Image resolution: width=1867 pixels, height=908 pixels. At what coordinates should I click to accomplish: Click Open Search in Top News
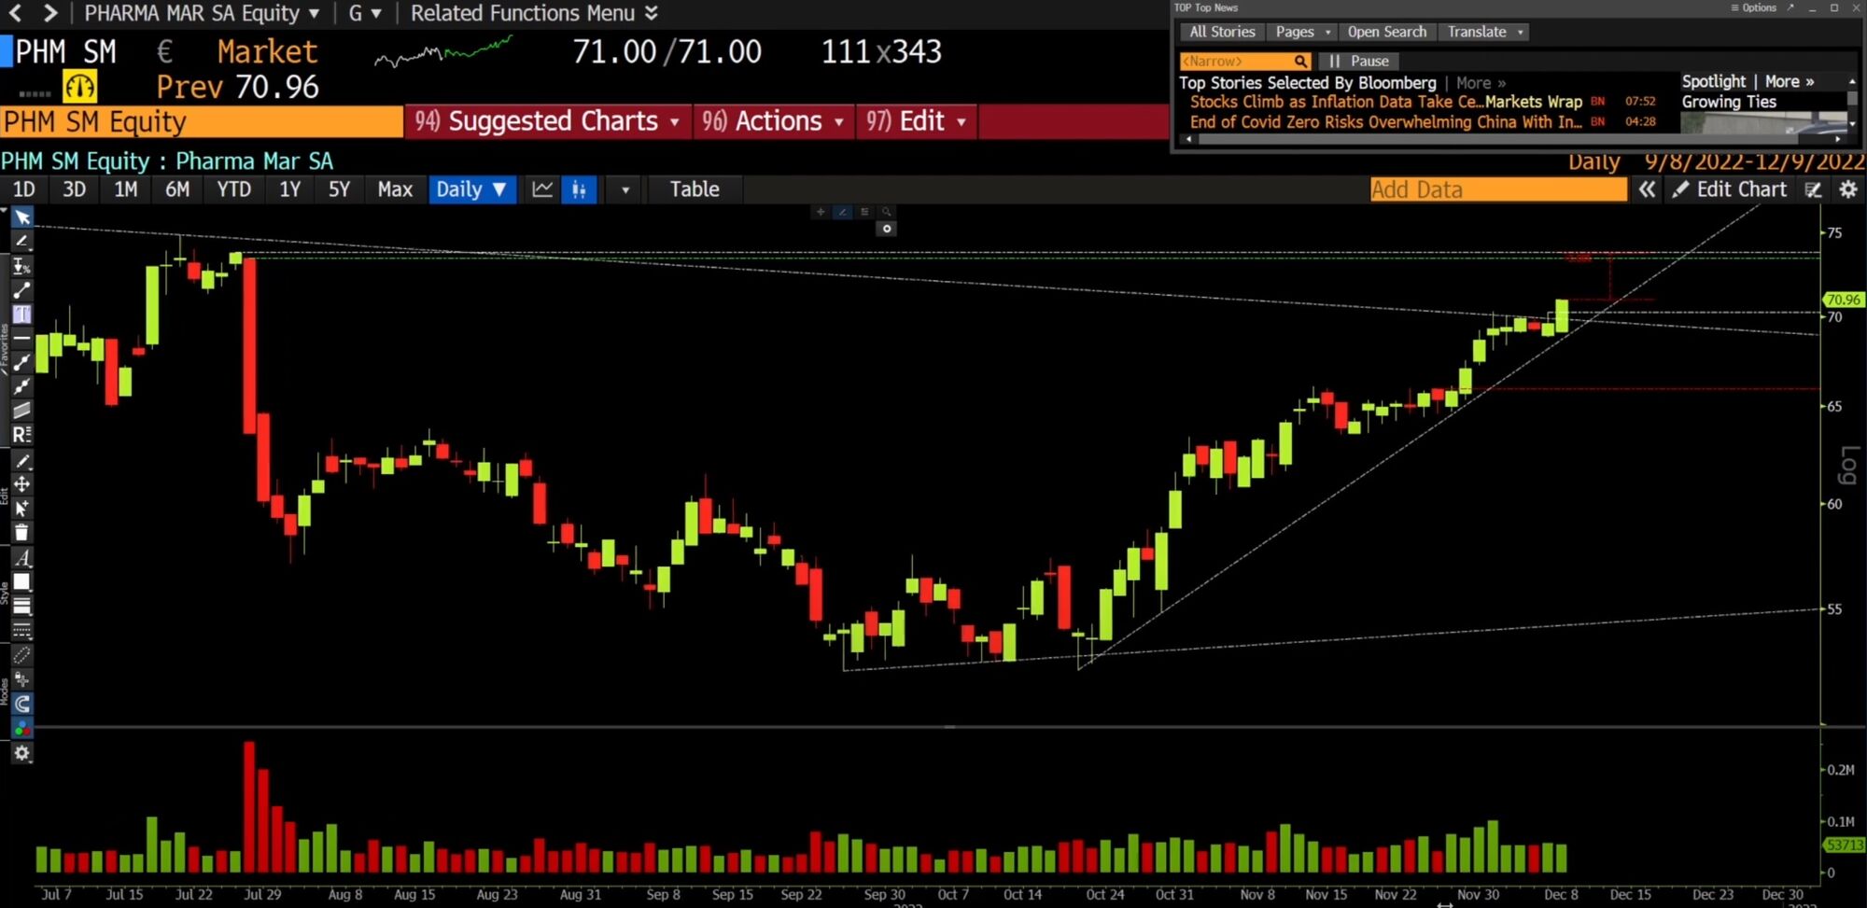pos(1387,32)
